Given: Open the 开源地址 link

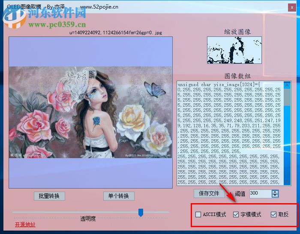Looking at the screenshot, I should tap(25, 225).
